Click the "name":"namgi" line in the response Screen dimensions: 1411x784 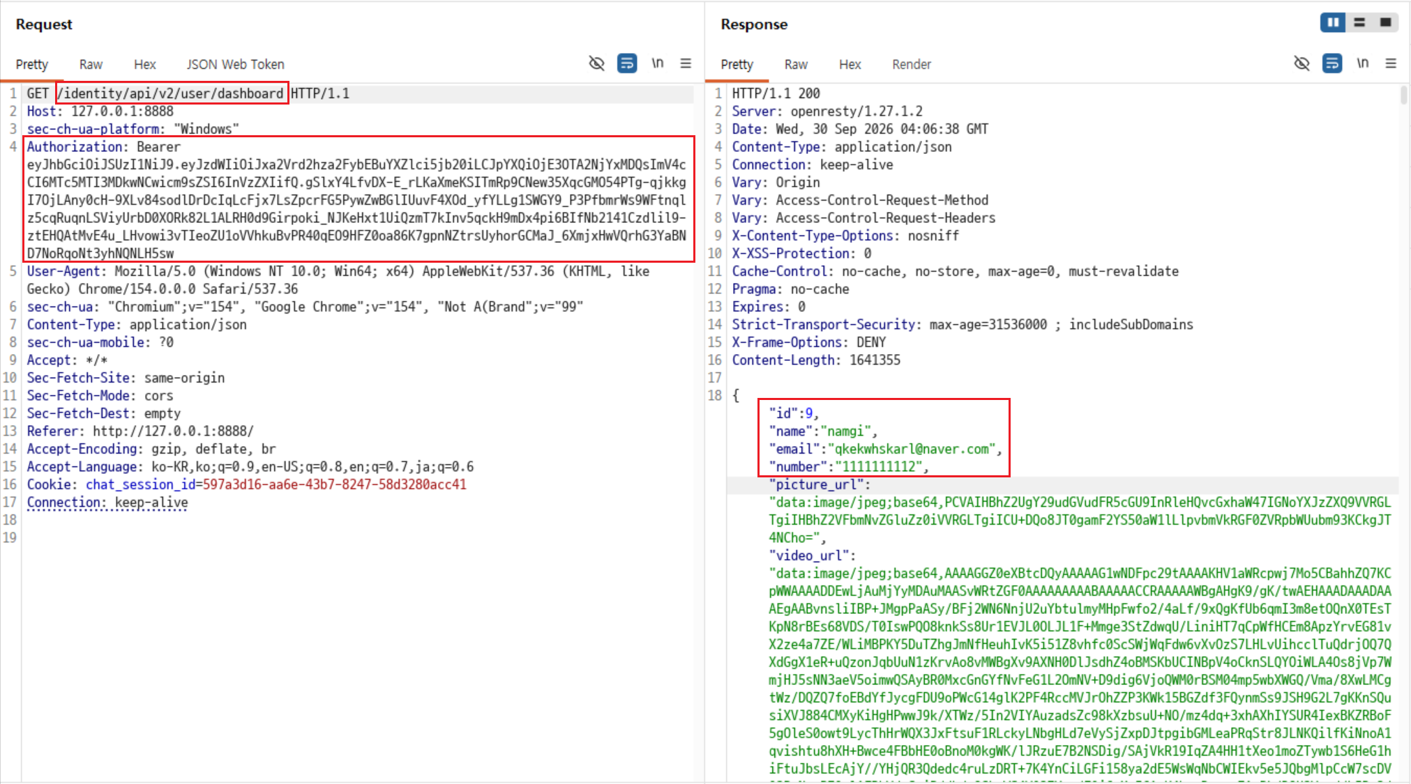[x=823, y=431]
